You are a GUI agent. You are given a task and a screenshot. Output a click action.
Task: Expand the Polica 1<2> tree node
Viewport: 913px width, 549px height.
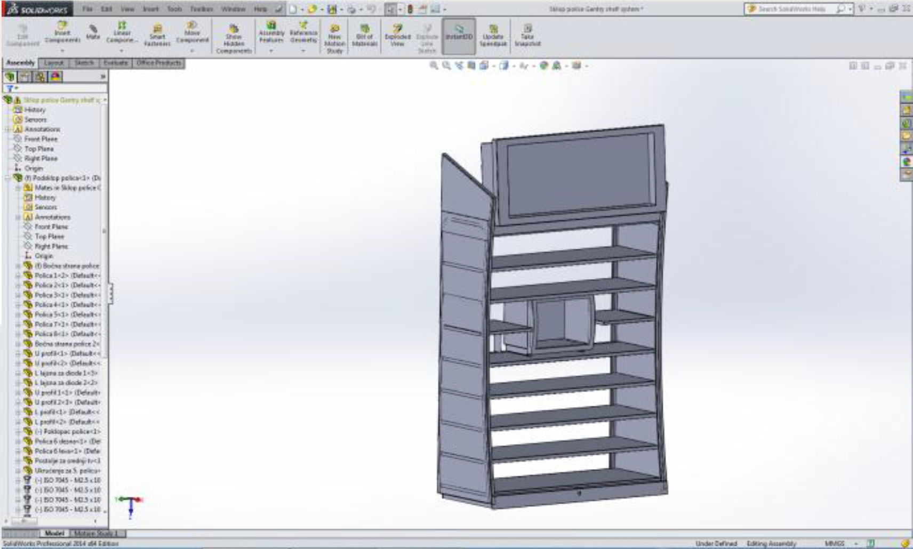18,276
